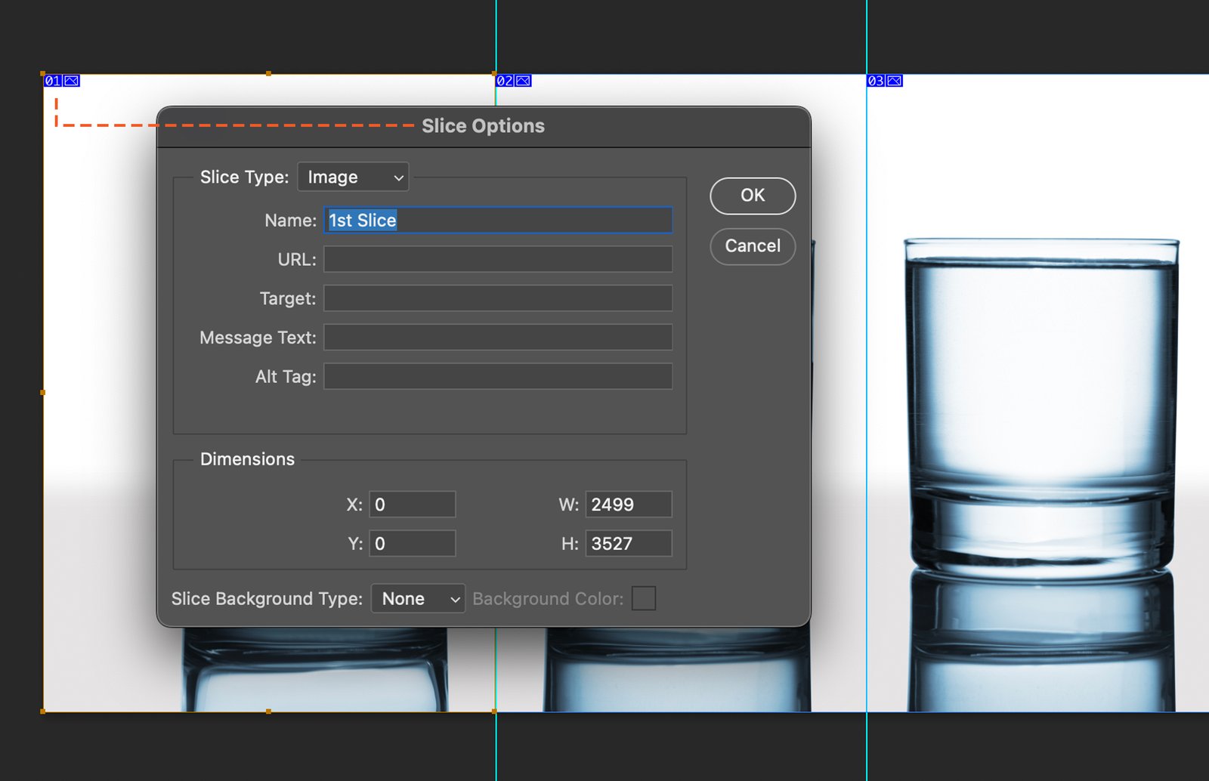Click the slice 03 number badge
This screenshot has height=781, width=1209.
coord(875,81)
